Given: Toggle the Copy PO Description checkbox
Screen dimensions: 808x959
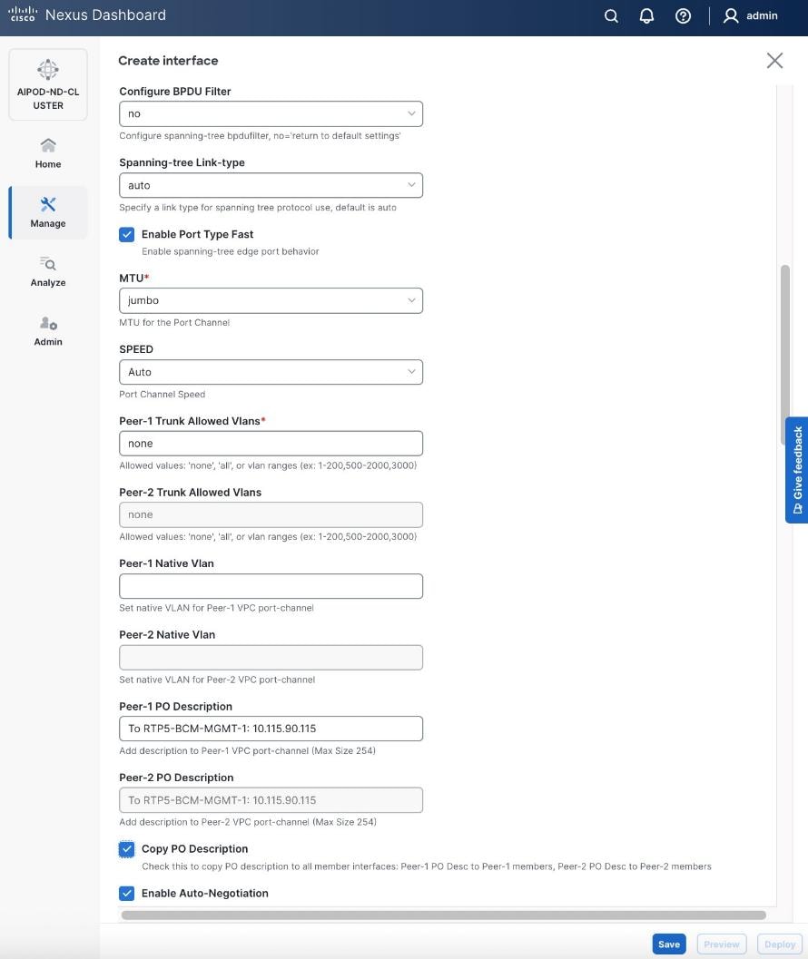Looking at the screenshot, I should click(127, 849).
